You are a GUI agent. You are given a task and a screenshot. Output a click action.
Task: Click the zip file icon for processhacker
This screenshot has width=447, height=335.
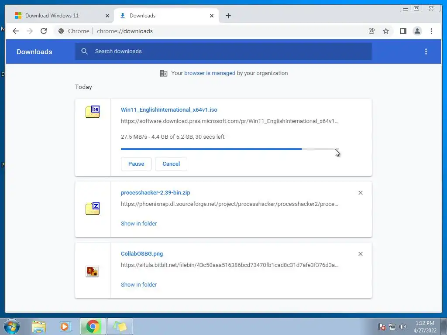(x=93, y=208)
